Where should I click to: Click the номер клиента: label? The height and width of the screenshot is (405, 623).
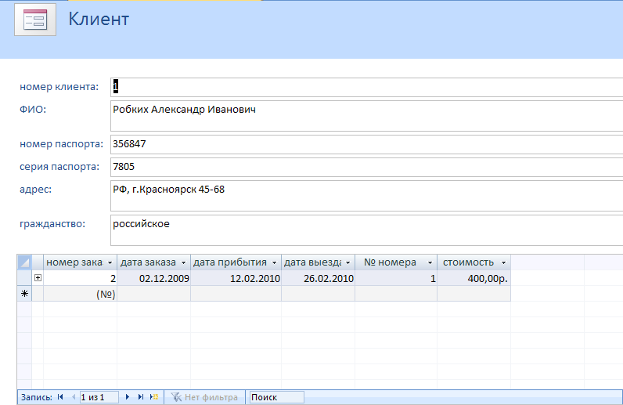pos(59,87)
